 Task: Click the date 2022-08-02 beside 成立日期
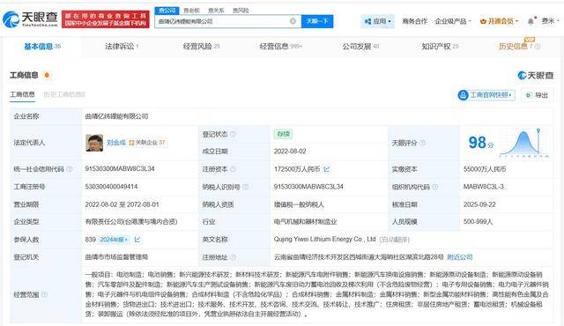290,152
